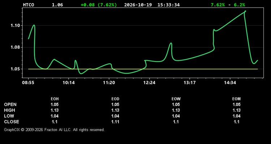Viewport: 271px width, 144px height.
Task: Select the 11:20 time axis label
Action: click(x=109, y=83)
